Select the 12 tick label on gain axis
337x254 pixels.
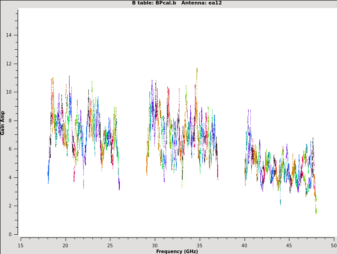pos(9,64)
